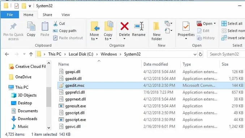Click the Copy icon in Clipboard group
The width and height of the screenshot is (245, 138).
(x=31, y=26)
